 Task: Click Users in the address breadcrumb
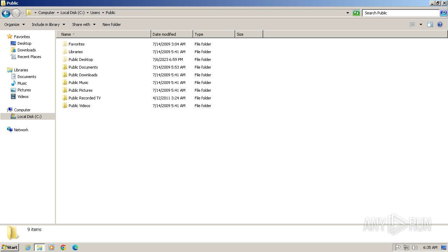pos(95,13)
